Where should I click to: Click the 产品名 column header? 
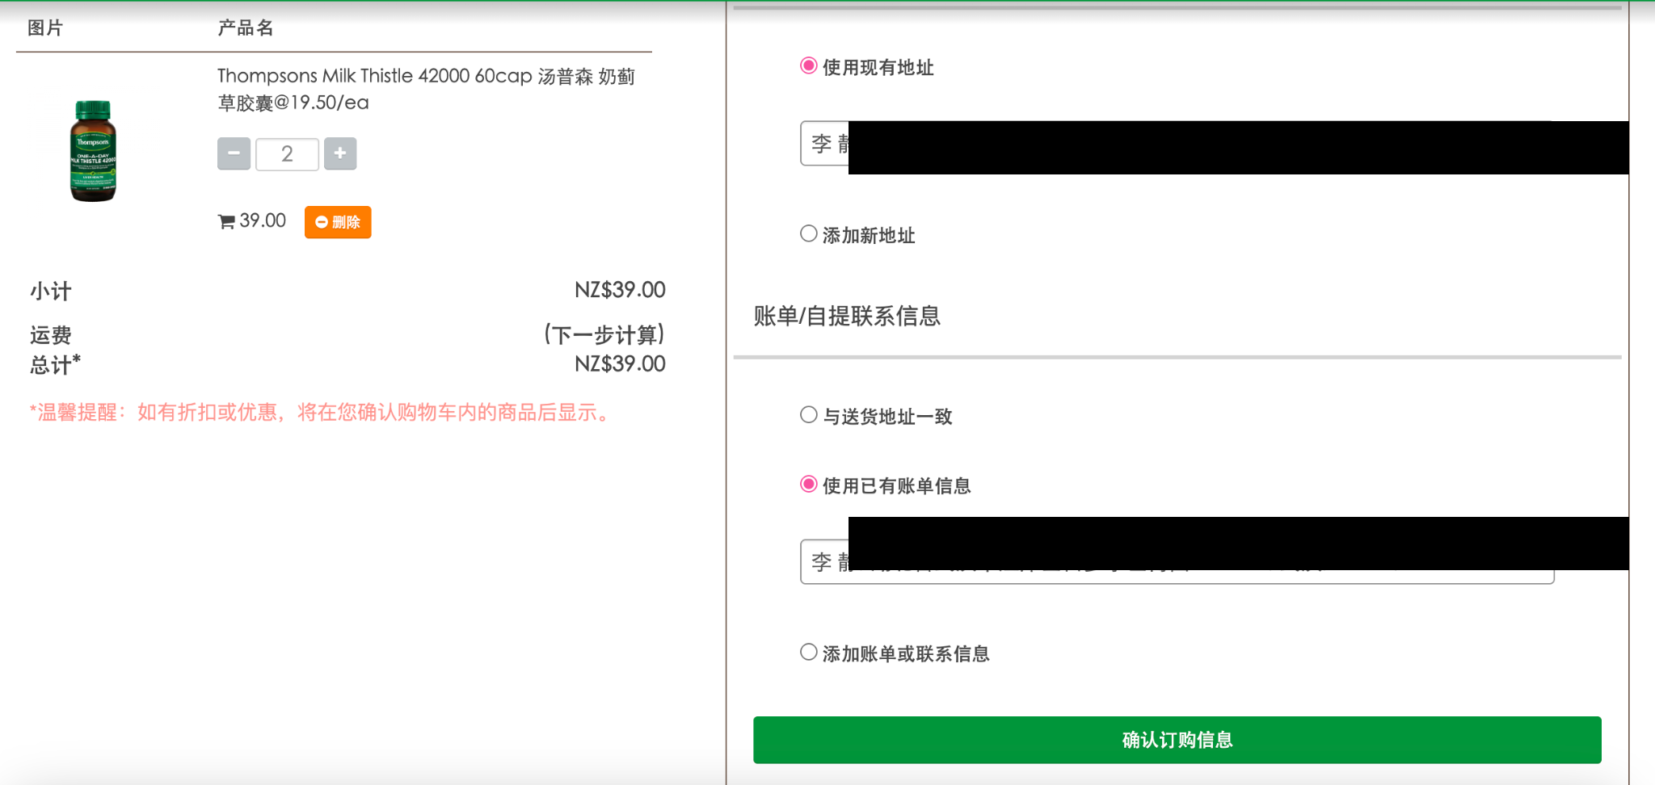tap(246, 28)
